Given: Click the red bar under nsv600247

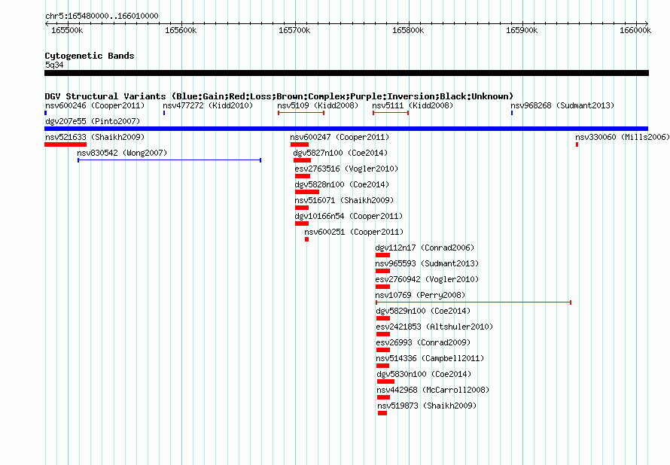Looking at the screenshot, I should (300, 144).
